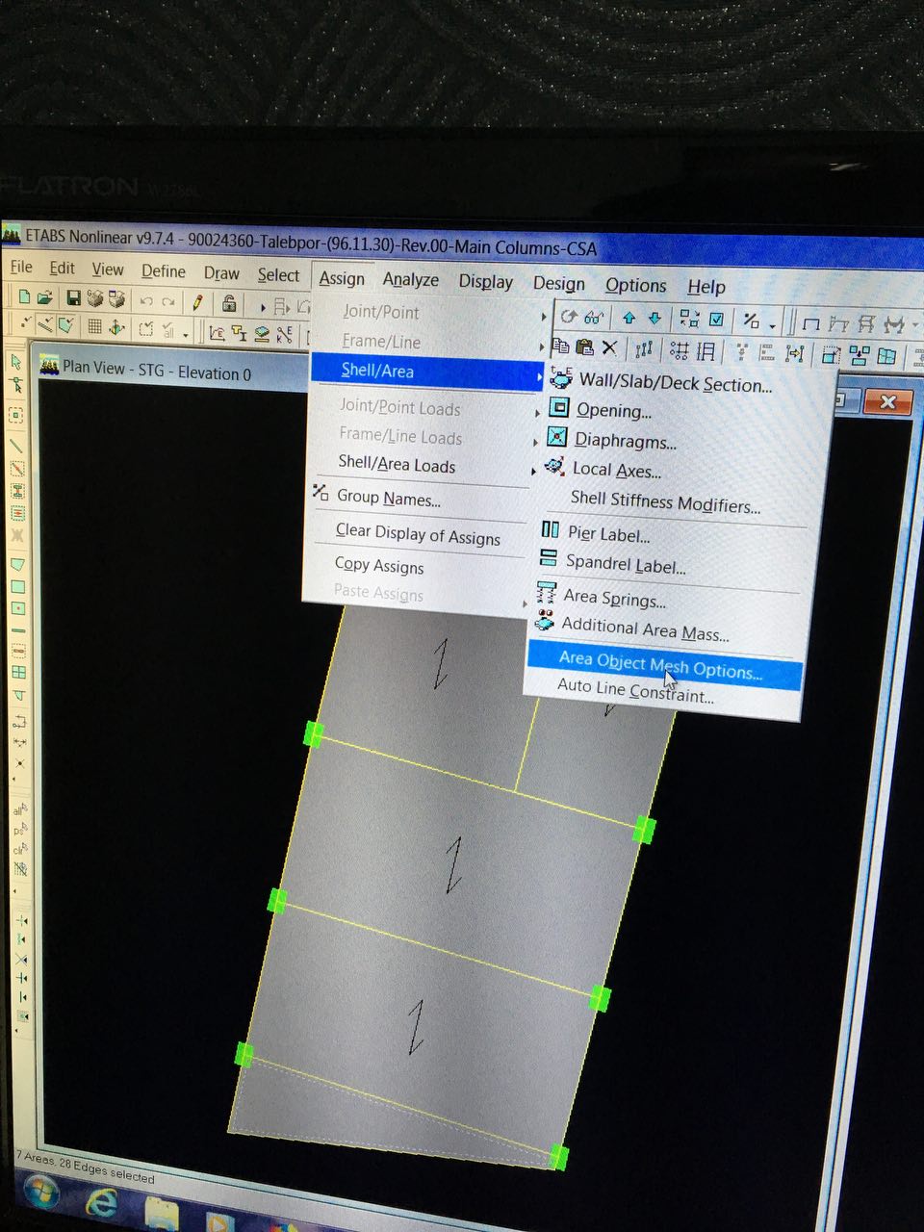Open the Edit menu
924x1232 pixels.
[62, 269]
